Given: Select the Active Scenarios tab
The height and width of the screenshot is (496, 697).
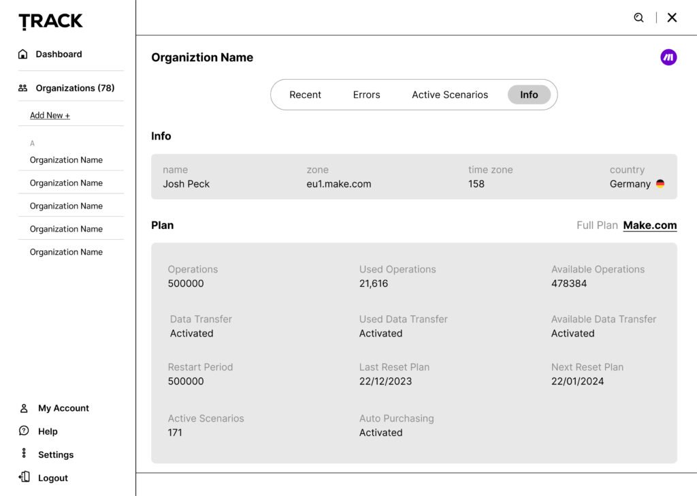Looking at the screenshot, I should 450,95.
